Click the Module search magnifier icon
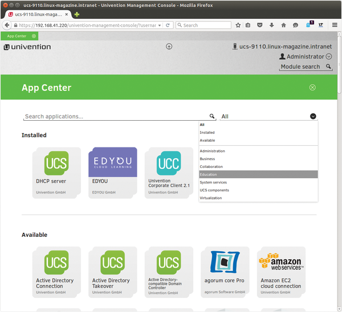 tap(328, 66)
